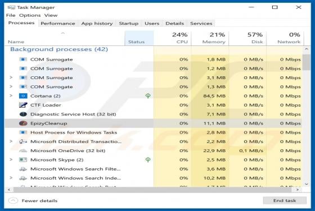The width and height of the screenshot is (315, 211).
Task: Expand Microsoft Distributed Transaction entry
Action: point(11,141)
